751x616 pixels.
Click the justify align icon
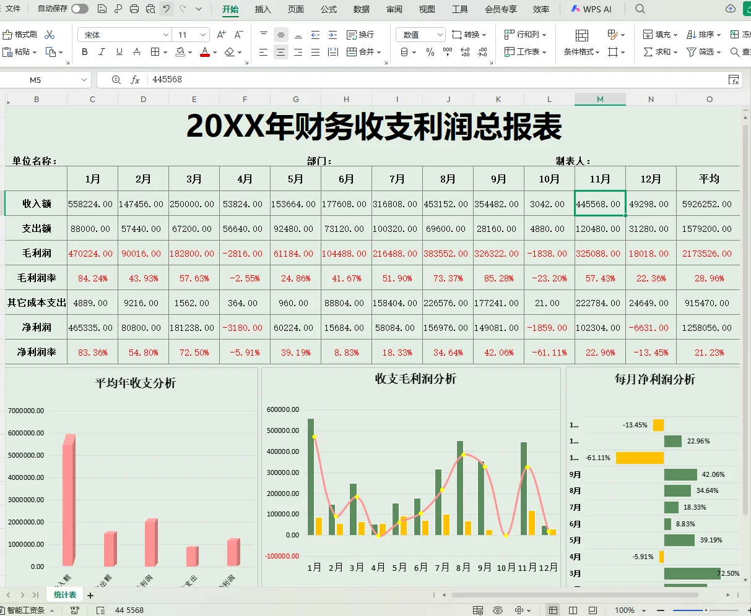(x=315, y=52)
